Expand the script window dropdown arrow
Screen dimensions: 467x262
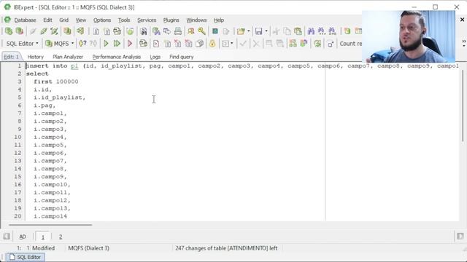232,44
